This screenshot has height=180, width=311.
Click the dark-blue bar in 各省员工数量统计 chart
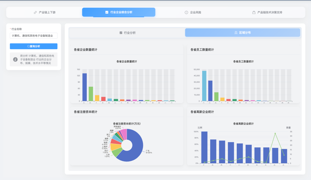(x=210, y=91)
